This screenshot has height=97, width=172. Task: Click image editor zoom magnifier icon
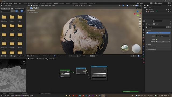point(24,61)
